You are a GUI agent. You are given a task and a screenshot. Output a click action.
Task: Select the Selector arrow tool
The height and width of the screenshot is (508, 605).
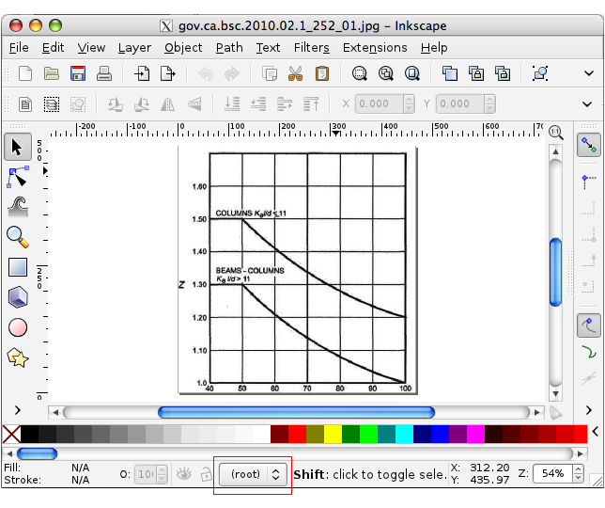18,147
